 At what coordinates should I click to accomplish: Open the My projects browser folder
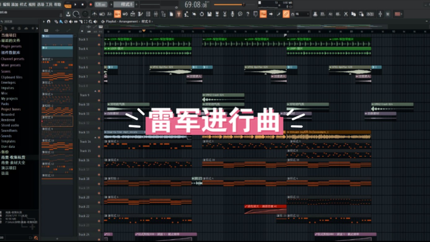[x=9, y=99]
